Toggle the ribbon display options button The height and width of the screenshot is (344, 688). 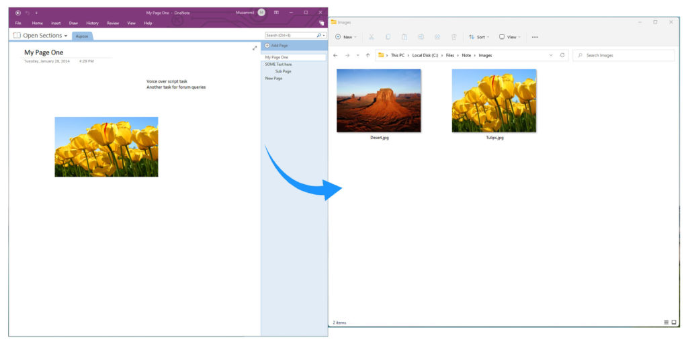[276, 12]
